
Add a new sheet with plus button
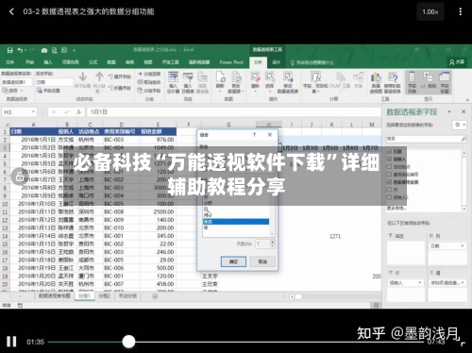coord(155,296)
